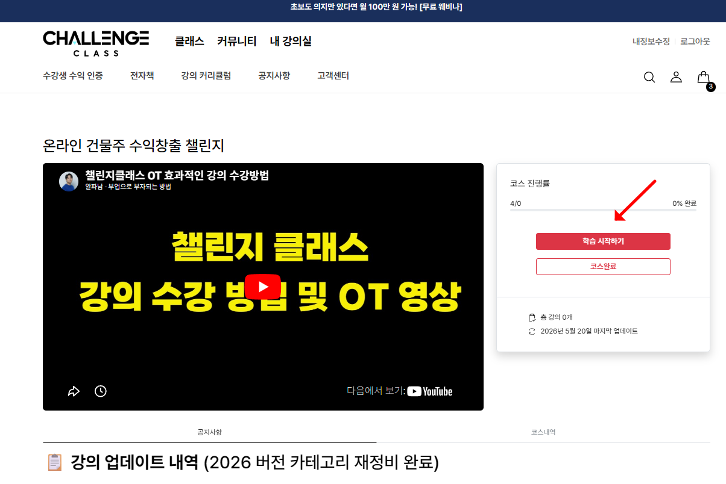This screenshot has width=726, height=484.
Task: Open the shopping cart icon
Action: tap(704, 78)
